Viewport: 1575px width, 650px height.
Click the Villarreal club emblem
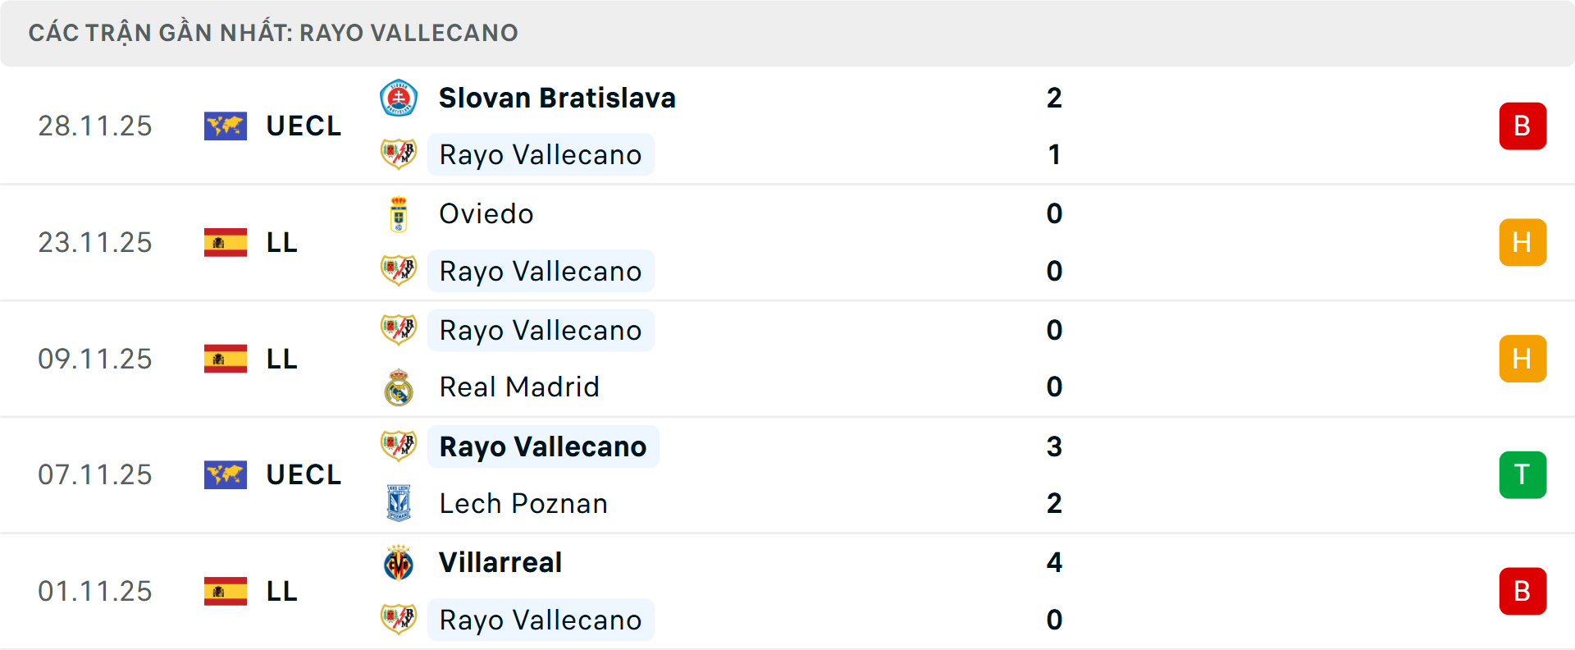[399, 563]
